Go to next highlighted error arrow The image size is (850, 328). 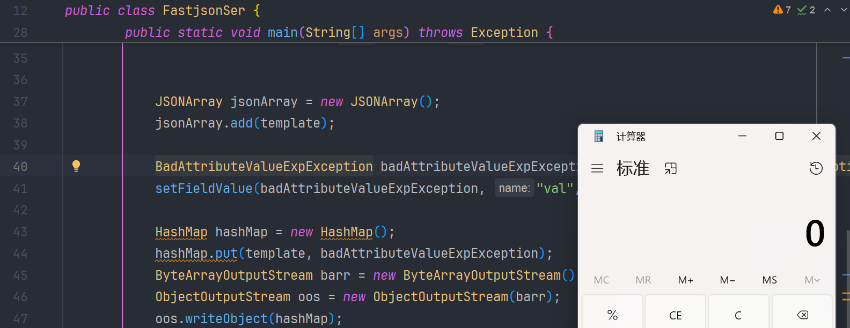coord(844,10)
